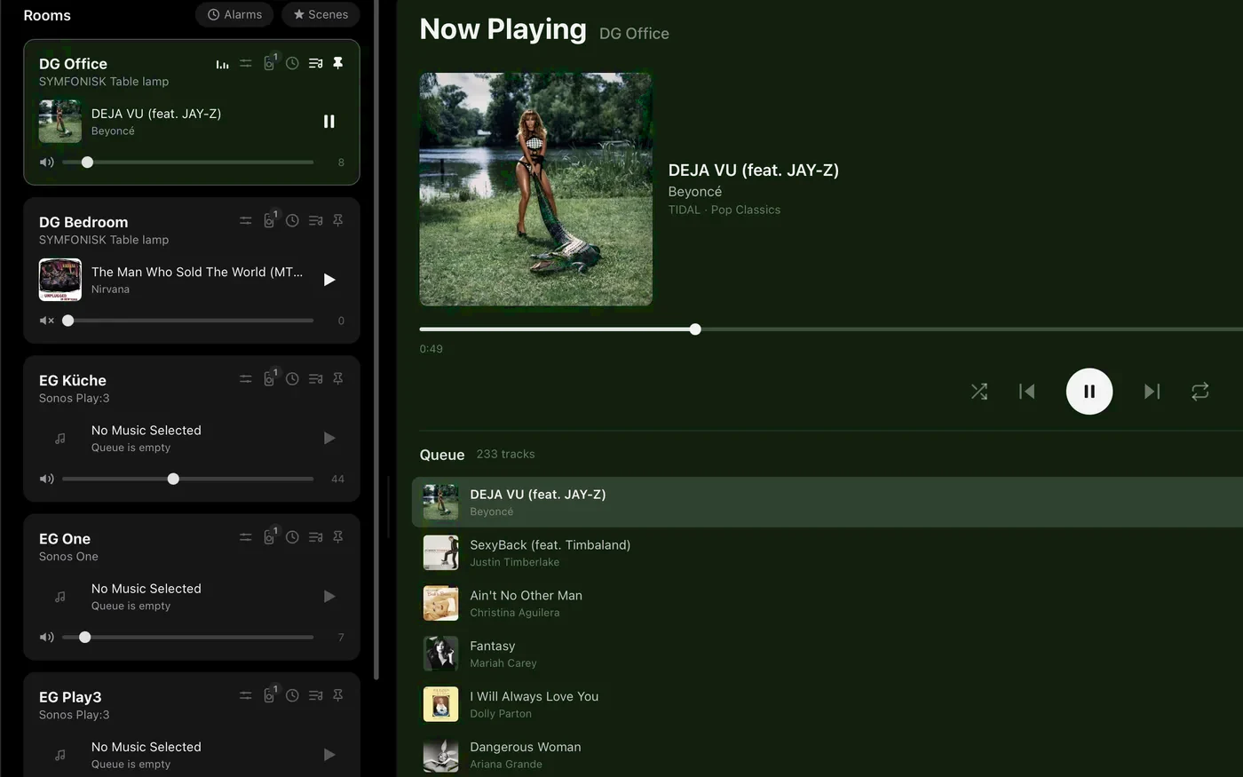Open EQ sliders settings for EG Play3
The image size is (1243, 777).
click(245, 695)
